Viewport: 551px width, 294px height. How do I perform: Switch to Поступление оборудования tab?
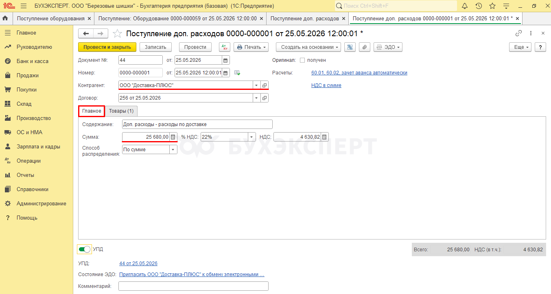pos(51,18)
